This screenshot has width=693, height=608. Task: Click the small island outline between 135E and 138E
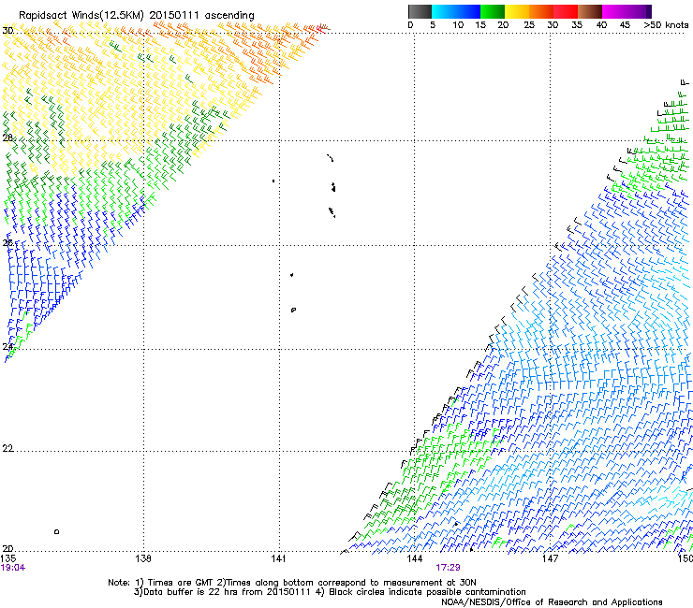pyautogui.click(x=56, y=531)
